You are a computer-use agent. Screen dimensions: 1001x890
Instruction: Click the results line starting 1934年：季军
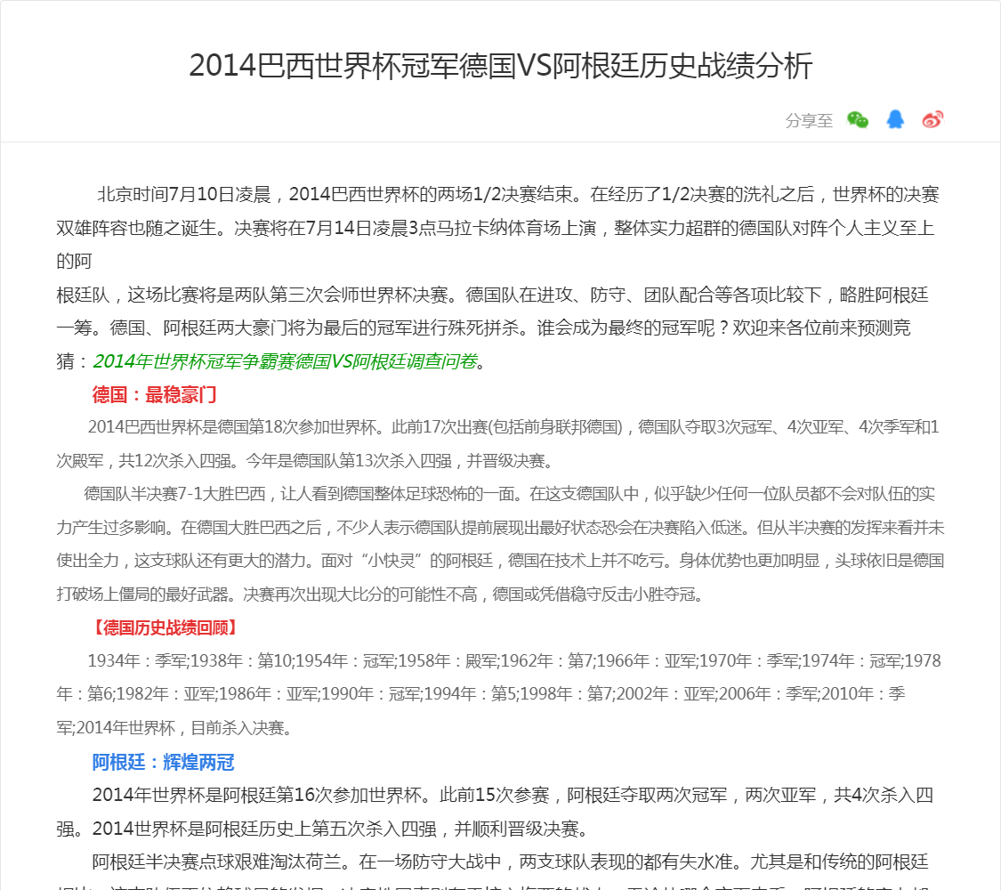click(513, 660)
